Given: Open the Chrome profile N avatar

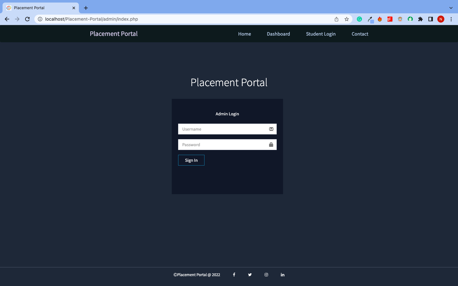Looking at the screenshot, I should coord(441,19).
